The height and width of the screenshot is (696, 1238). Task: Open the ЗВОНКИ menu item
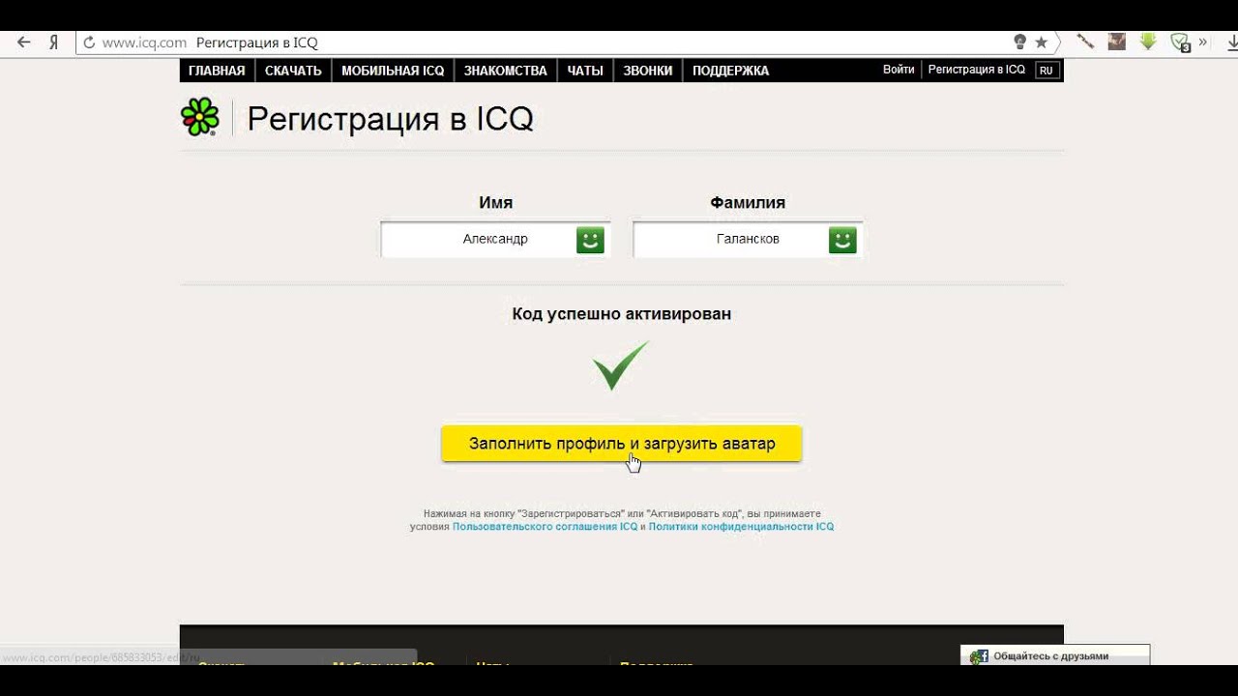[x=648, y=71]
